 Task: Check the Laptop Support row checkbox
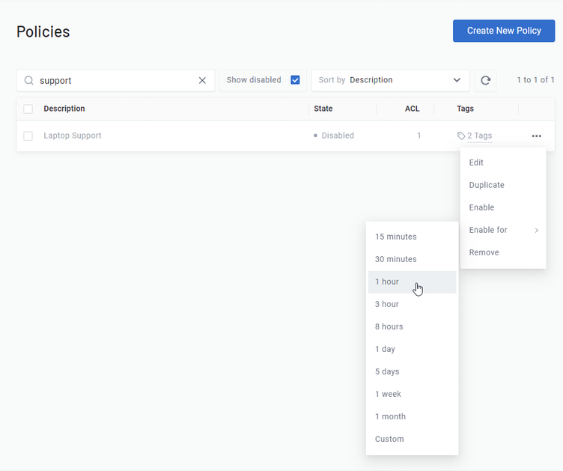tap(28, 136)
